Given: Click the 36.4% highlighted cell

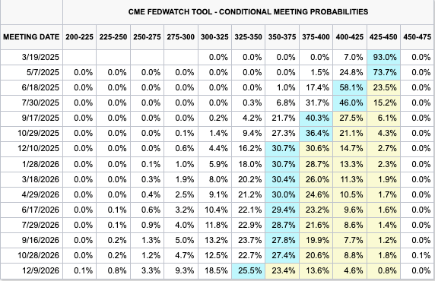Looking at the screenshot, I should click(x=316, y=134).
